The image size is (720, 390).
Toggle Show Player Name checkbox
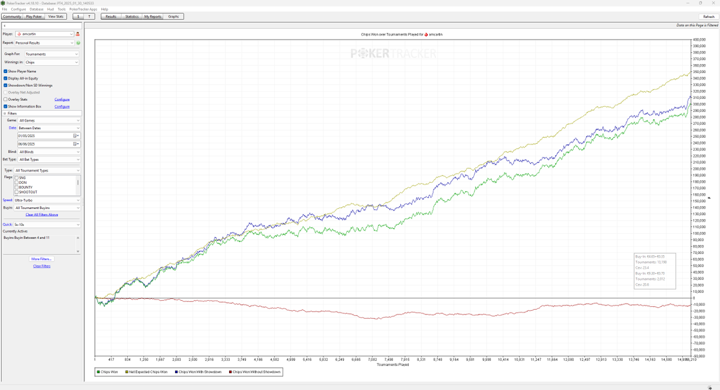5,71
